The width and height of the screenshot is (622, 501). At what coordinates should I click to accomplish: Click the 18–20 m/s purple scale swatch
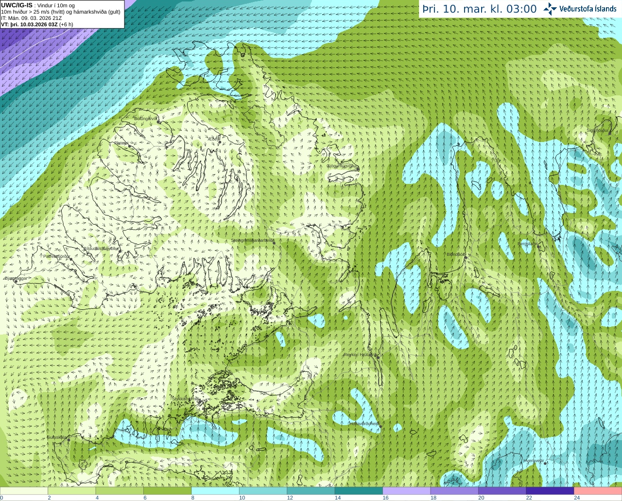[454, 491]
